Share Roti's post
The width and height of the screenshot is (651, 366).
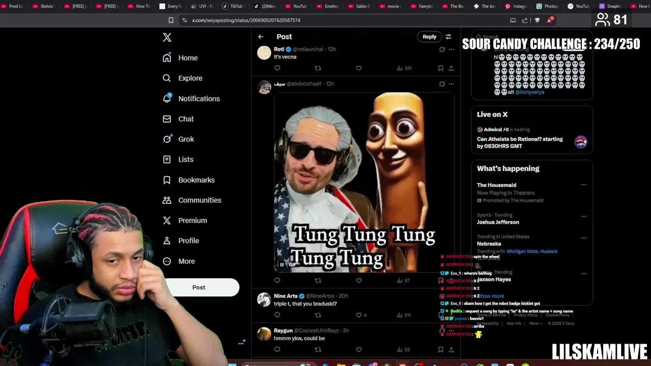[x=451, y=68]
